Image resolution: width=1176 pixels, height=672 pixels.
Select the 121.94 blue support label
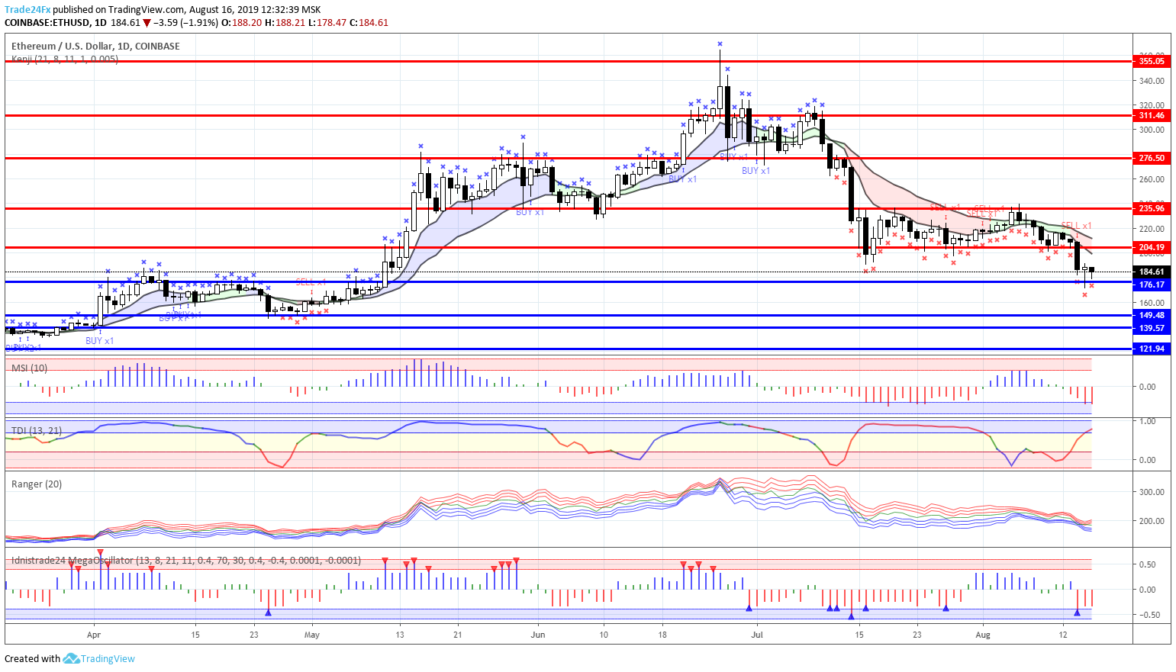(1152, 349)
